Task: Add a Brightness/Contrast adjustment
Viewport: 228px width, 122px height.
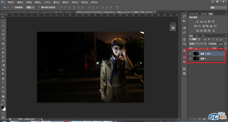Action: click(x=197, y=22)
